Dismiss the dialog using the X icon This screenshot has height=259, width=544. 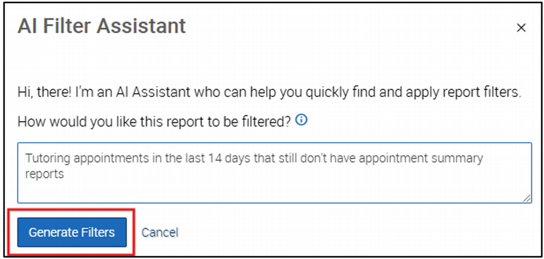521,28
